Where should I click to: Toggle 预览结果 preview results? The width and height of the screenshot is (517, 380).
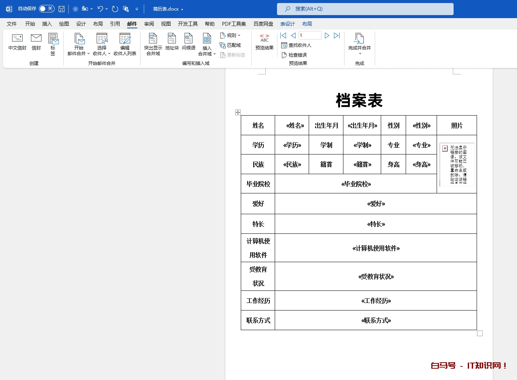264,42
